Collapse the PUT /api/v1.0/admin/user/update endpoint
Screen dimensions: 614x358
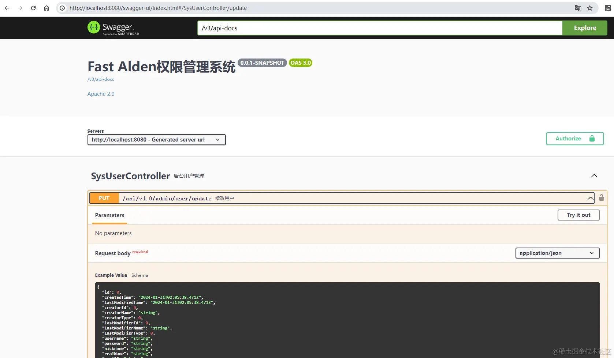pos(590,198)
